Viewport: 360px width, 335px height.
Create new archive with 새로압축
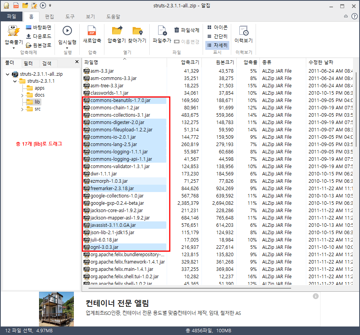[x=92, y=34]
